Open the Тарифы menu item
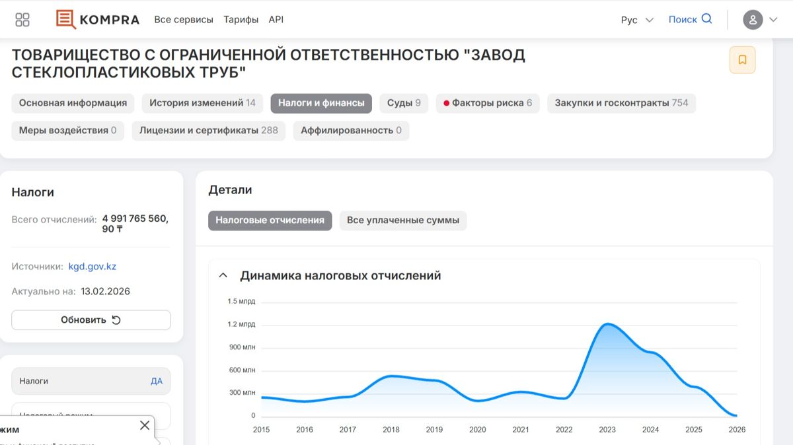The height and width of the screenshot is (445, 793). [241, 19]
